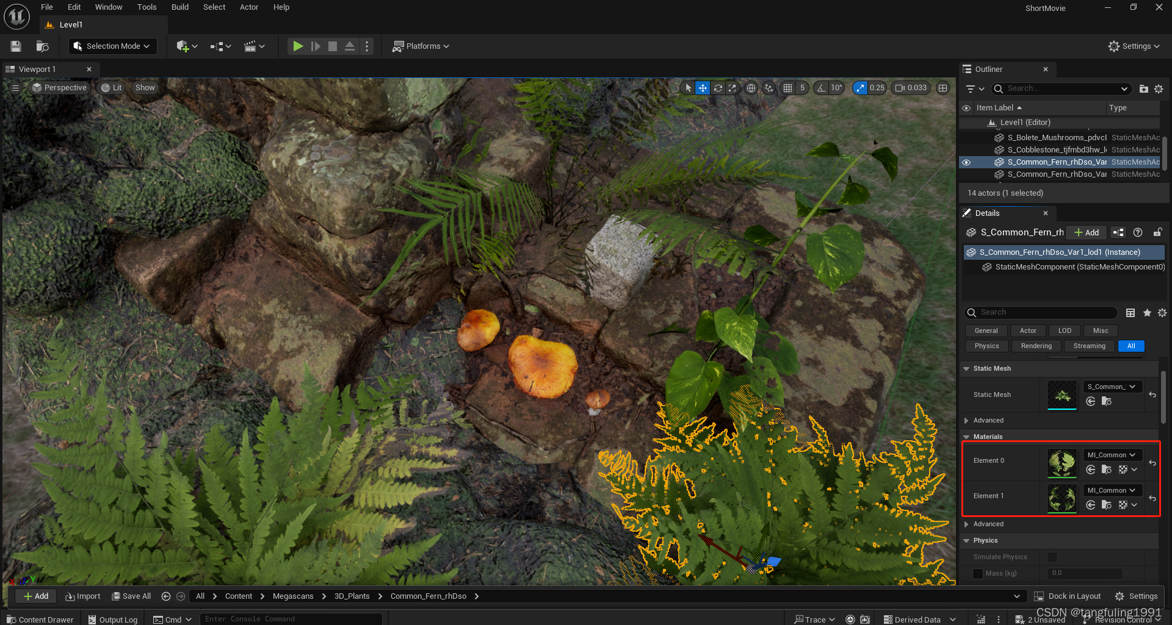Select the General filter in Details
This screenshot has height=625, width=1172.
point(986,330)
